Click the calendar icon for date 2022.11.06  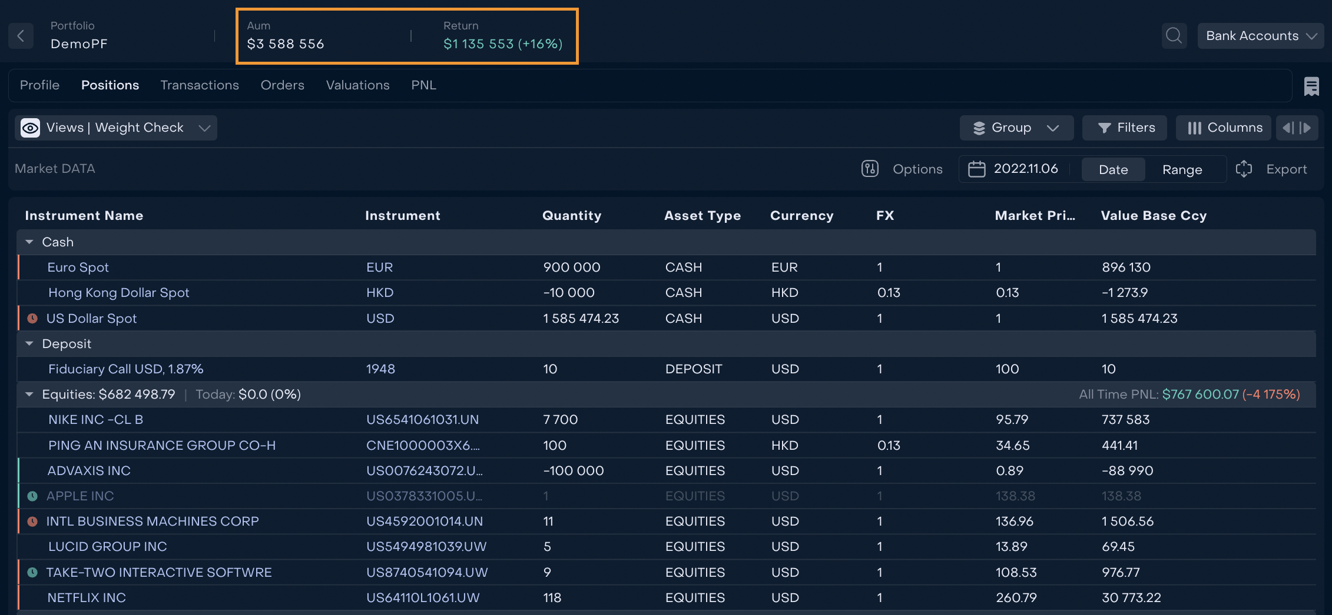[x=976, y=169]
